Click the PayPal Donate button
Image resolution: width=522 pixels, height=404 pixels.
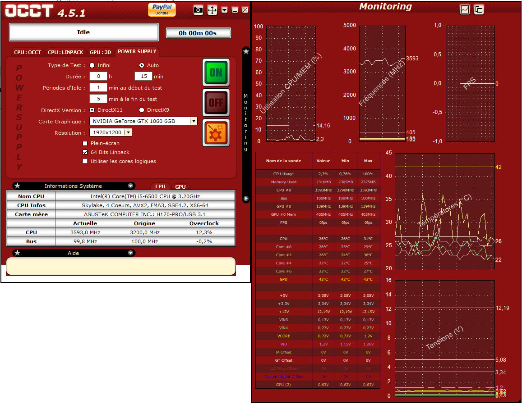click(162, 9)
